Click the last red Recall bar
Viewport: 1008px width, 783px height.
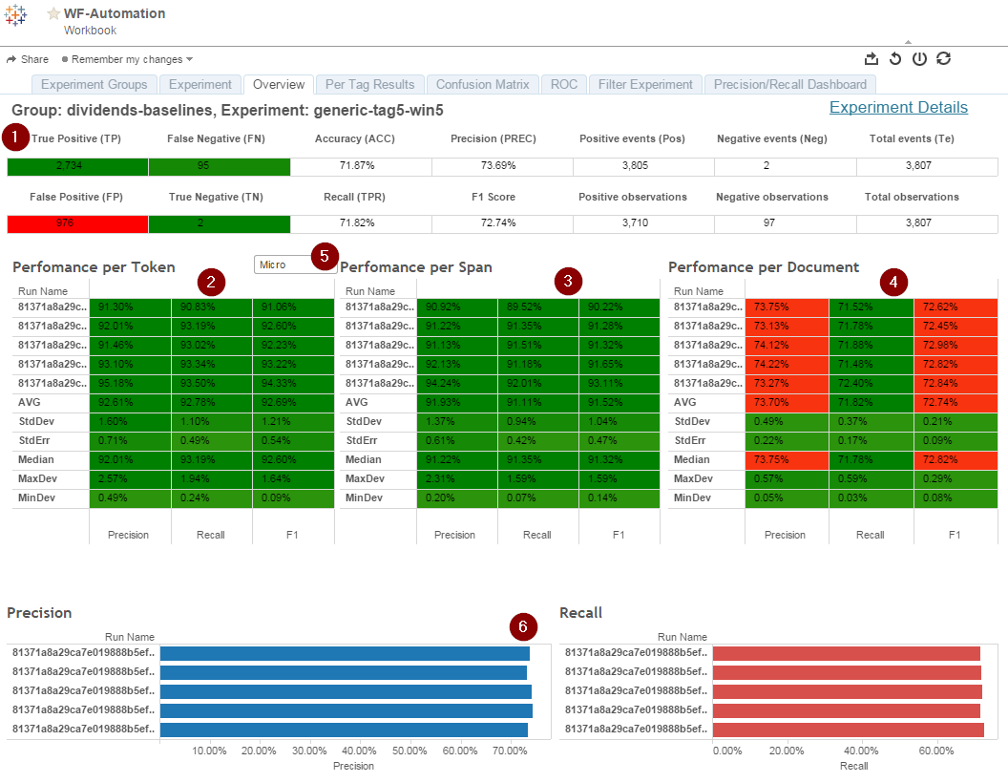pos(848,730)
